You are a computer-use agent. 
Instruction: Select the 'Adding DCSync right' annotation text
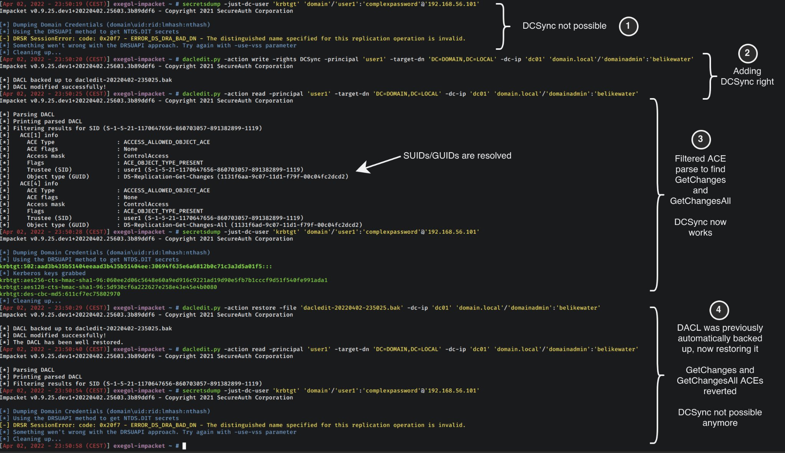click(747, 76)
